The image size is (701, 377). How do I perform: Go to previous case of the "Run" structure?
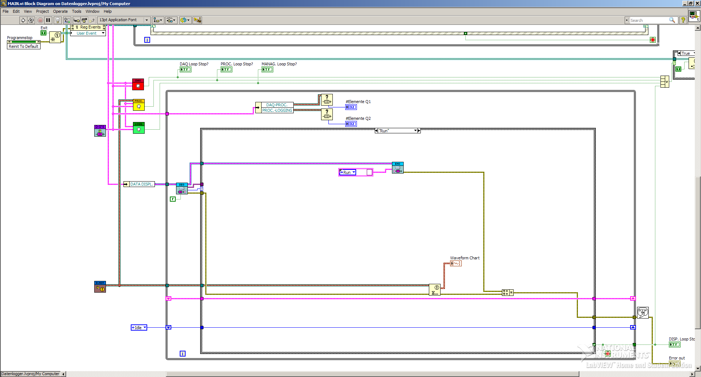coord(377,130)
